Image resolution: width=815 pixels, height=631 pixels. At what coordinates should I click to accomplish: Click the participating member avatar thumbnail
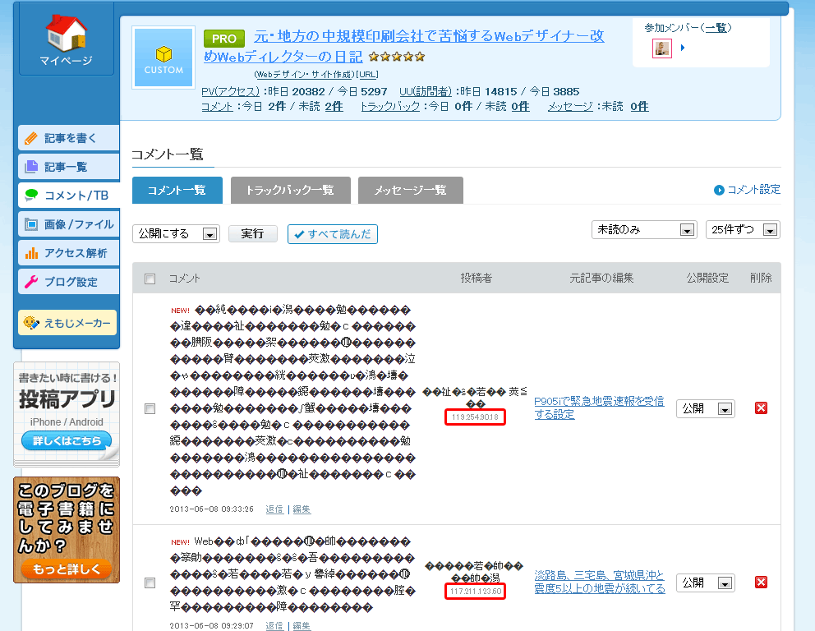click(x=661, y=48)
